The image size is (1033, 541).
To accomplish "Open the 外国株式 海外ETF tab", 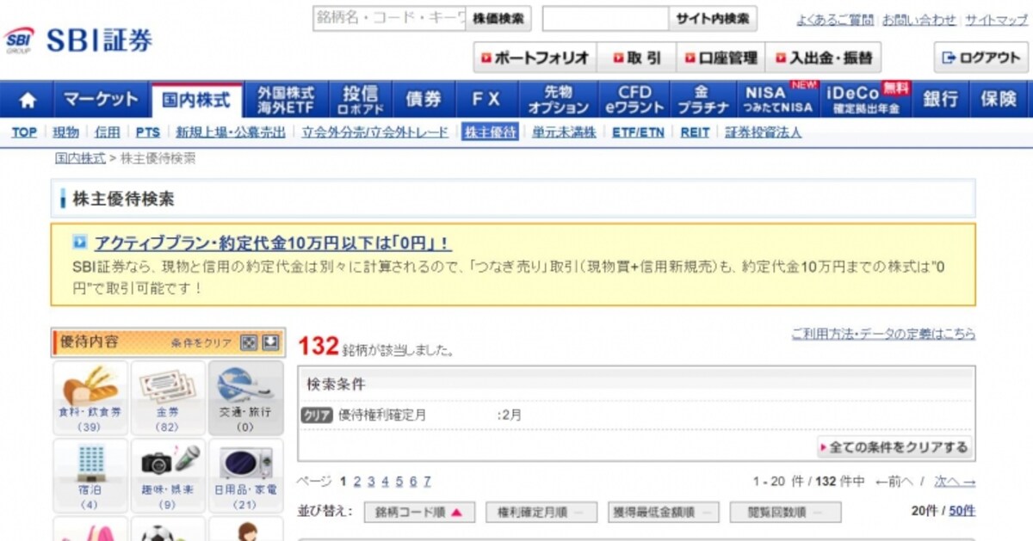I will click(286, 100).
